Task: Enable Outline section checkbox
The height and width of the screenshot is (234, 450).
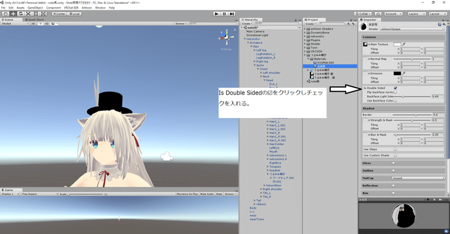Action: pyautogui.click(x=393, y=170)
